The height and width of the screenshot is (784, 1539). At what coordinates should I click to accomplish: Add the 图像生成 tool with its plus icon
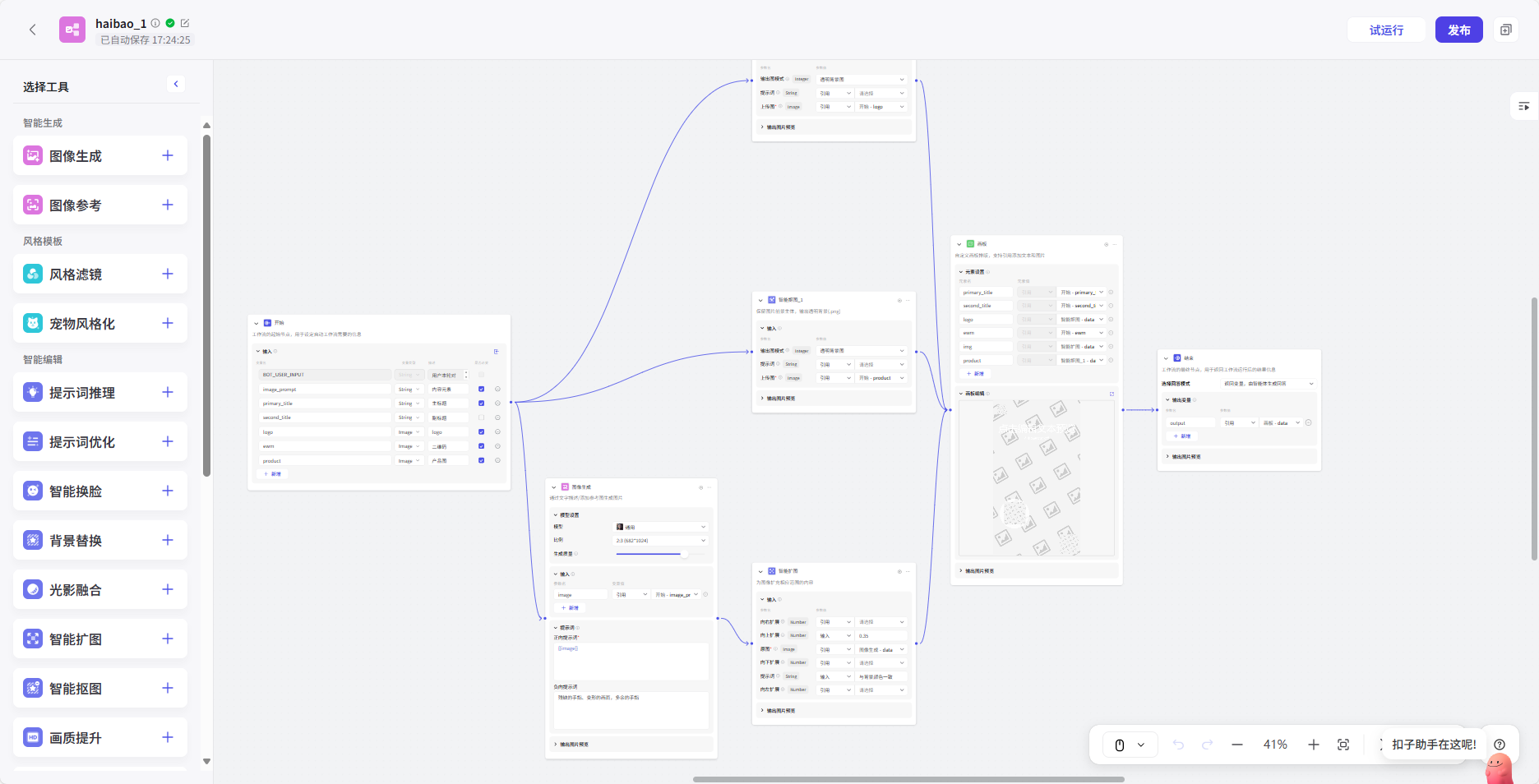click(x=168, y=155)
